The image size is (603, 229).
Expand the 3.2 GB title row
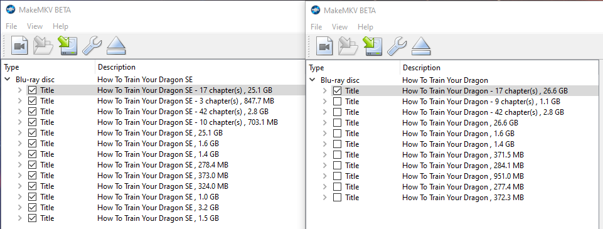pos(20,208)
